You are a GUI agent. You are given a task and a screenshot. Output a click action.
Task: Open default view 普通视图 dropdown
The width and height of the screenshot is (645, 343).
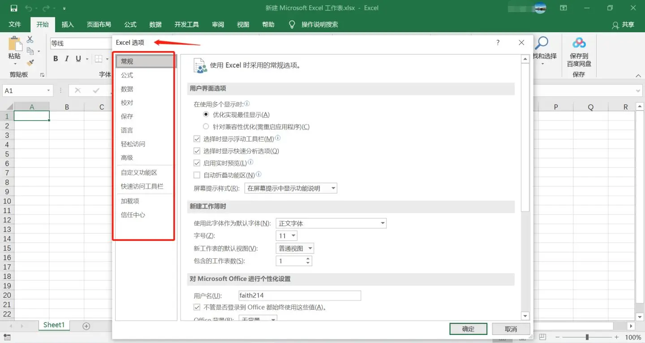[295, 248]
